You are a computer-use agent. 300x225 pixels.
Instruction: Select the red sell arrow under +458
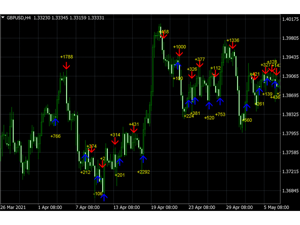point(164,36)
